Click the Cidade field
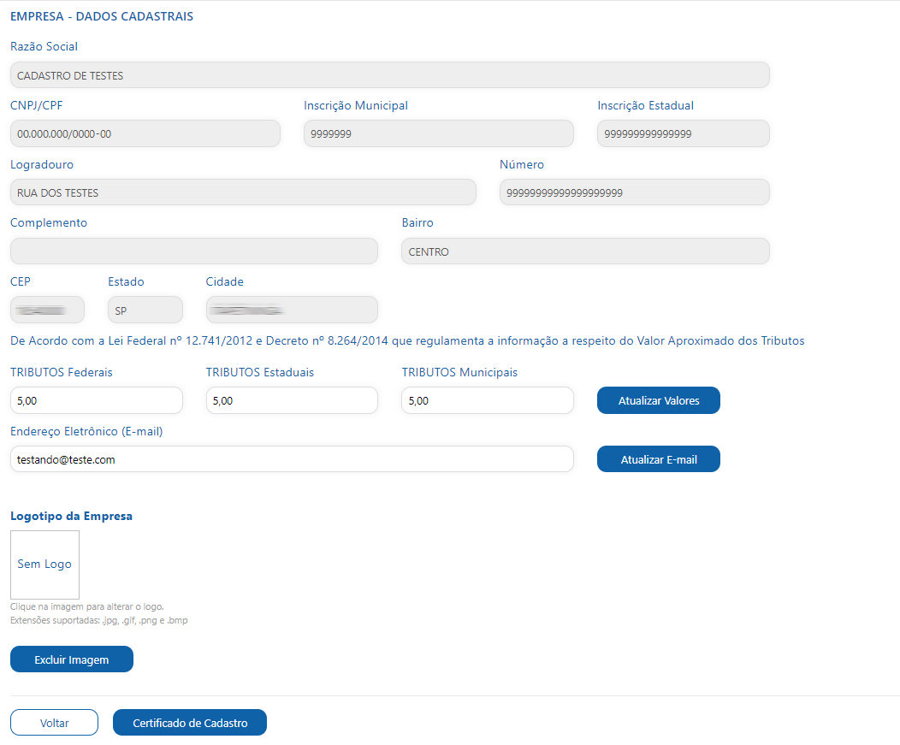This screenshot has width=900, height=745. point(292,310)
